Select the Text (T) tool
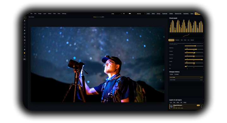Screen dimensions: 227x123 pyautogui.click(x=25, y=43)
